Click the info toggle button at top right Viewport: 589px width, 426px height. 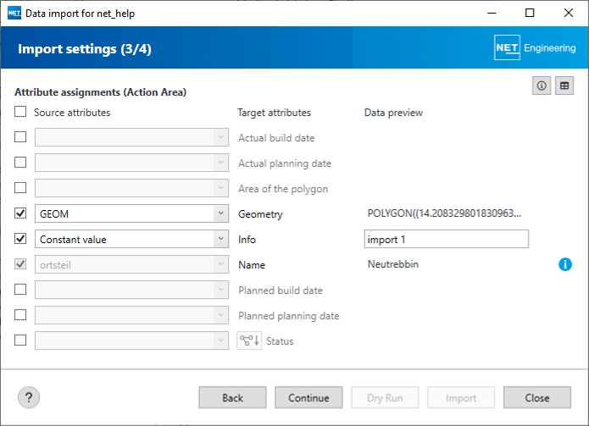tap(541, 86)
